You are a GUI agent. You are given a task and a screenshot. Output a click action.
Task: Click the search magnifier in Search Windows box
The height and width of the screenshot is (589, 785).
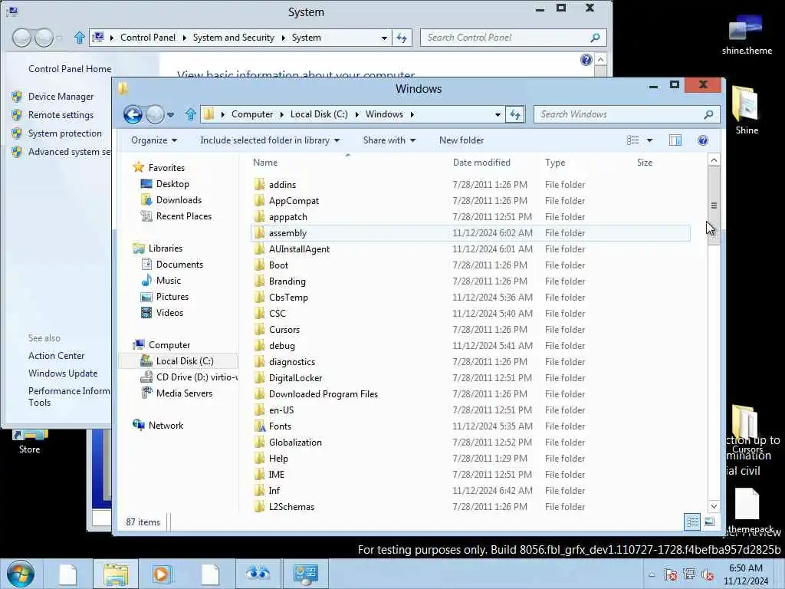click(708, 115)
